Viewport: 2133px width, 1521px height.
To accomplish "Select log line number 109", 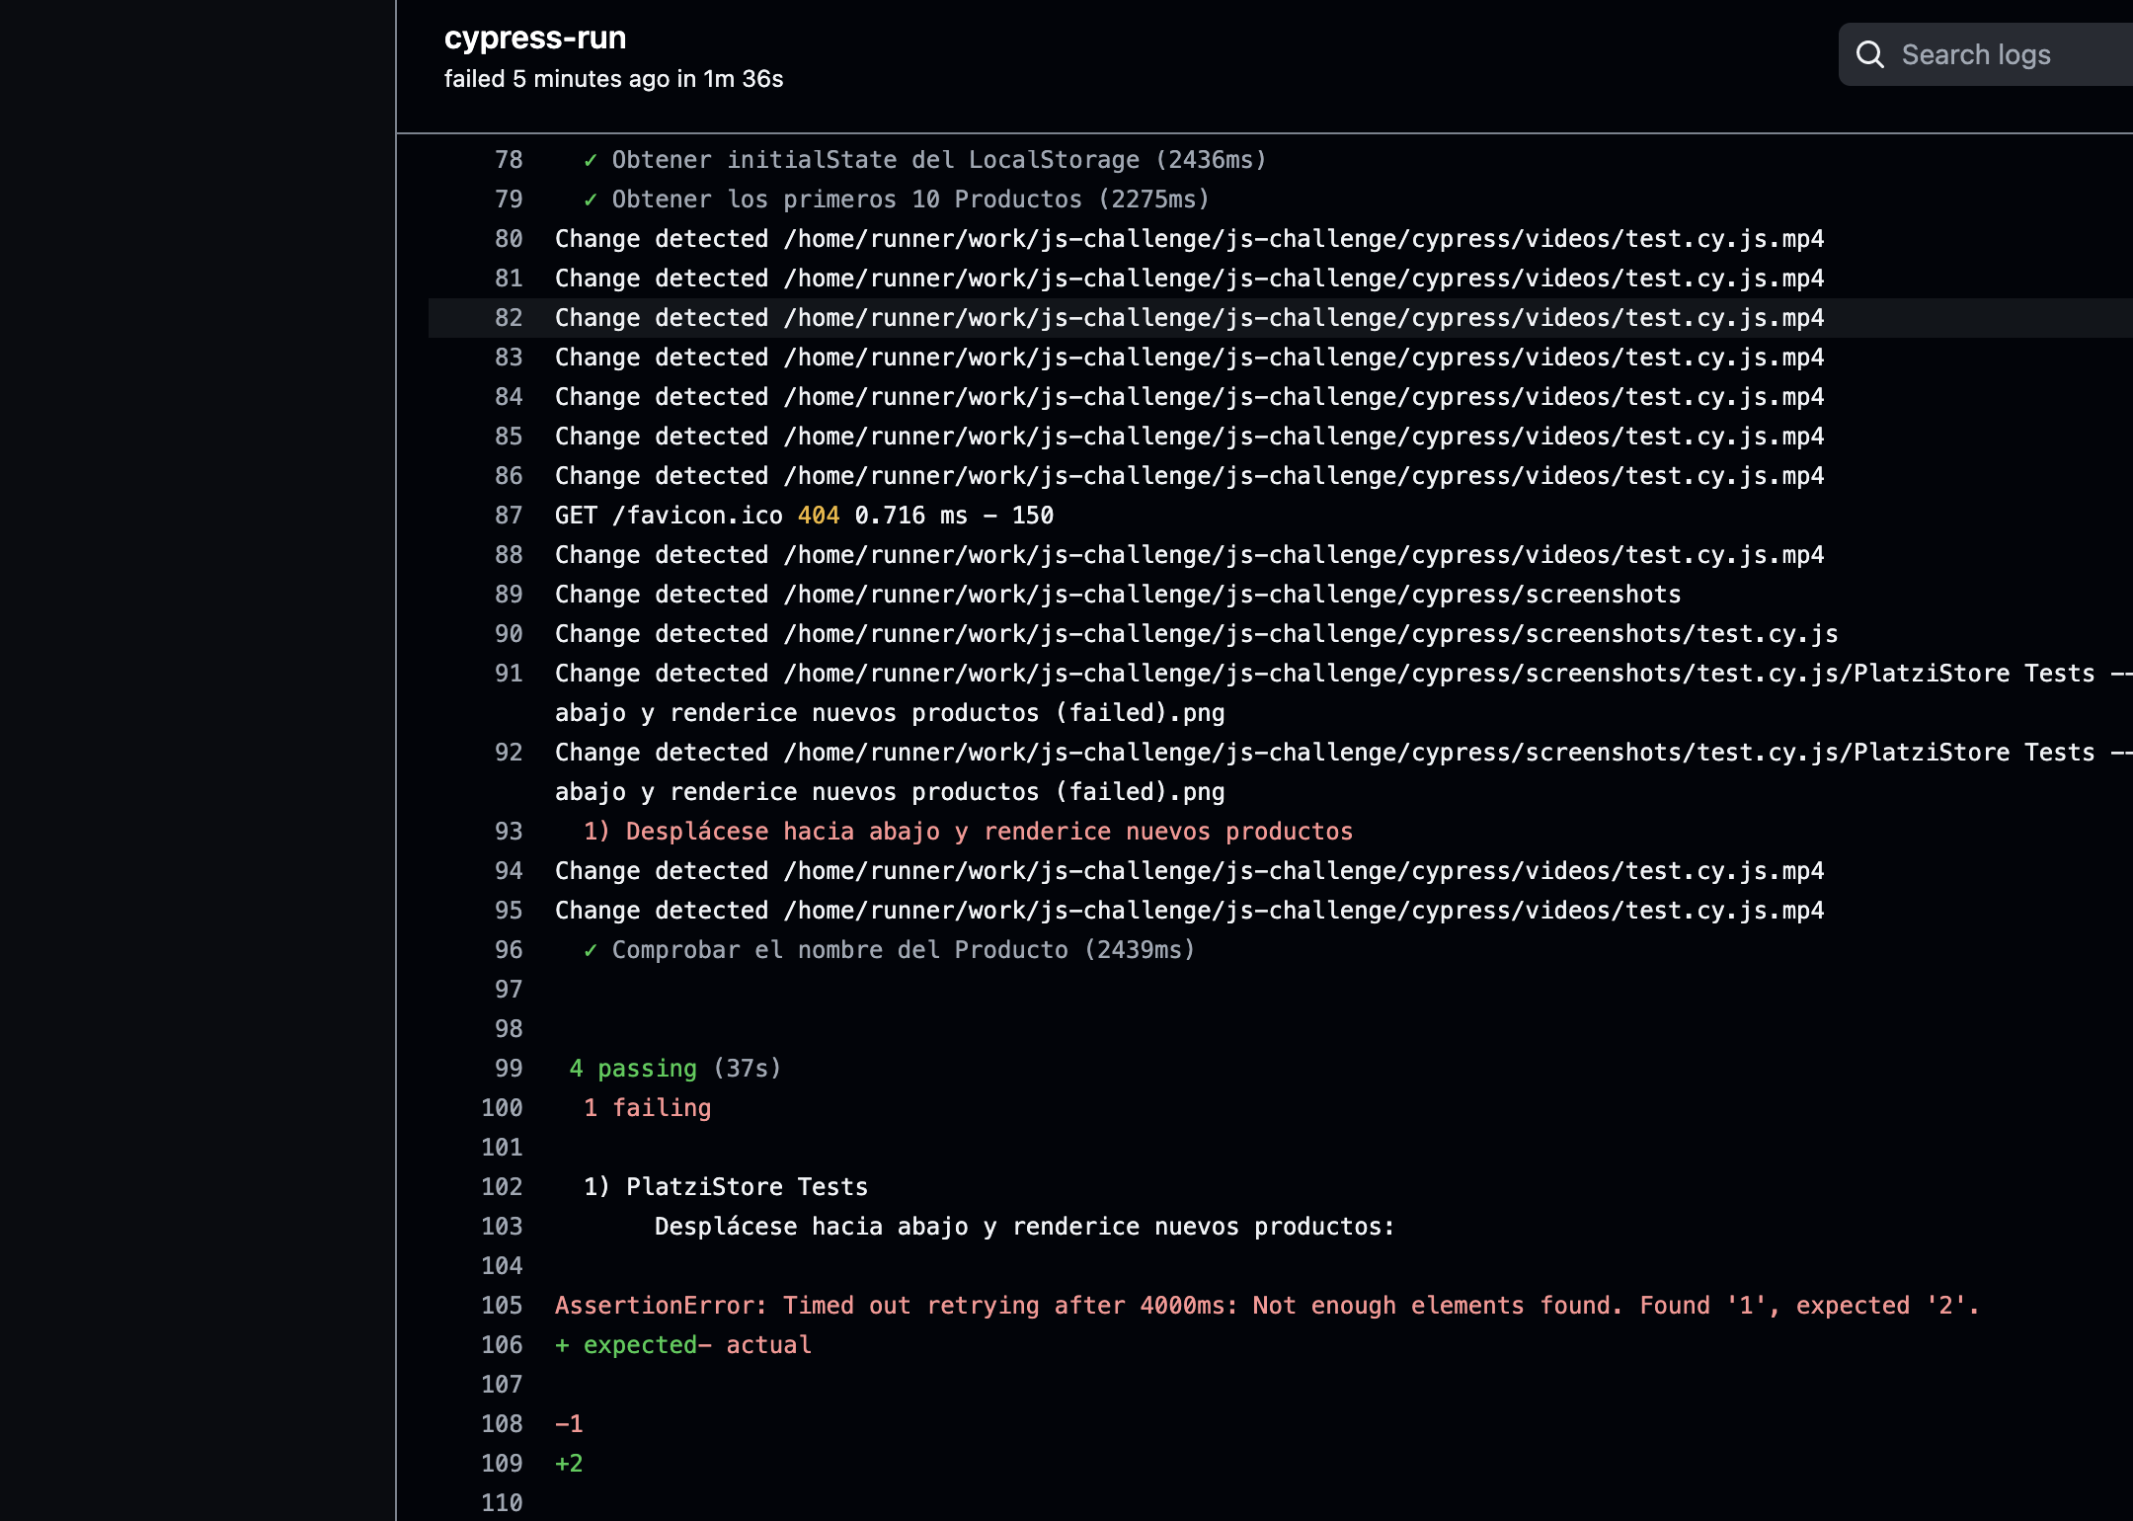I will coord(502,1464).
